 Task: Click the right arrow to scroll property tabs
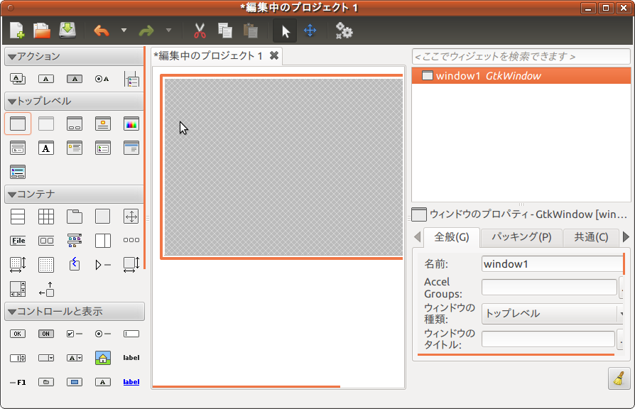pyautogui.click(x=628, y=238)
